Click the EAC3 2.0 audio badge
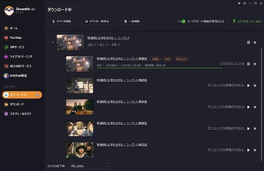This screenshot has height=171, width=264. click(181, 59)
